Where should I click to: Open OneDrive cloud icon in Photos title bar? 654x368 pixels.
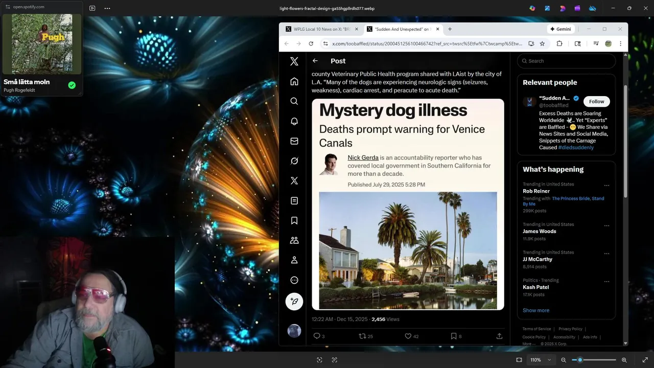(593, 8)
